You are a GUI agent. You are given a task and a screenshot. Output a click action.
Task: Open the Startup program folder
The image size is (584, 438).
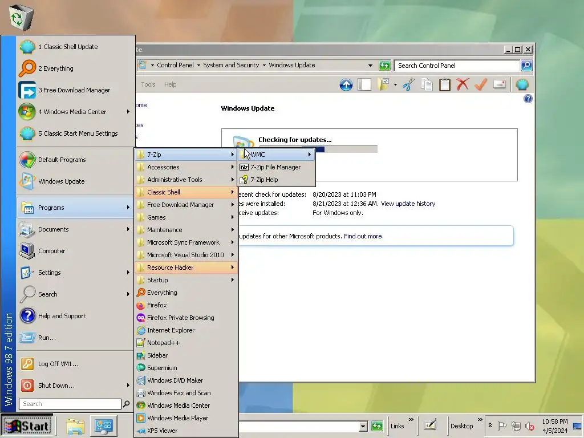pyautogui.click(x=186, y=280)
